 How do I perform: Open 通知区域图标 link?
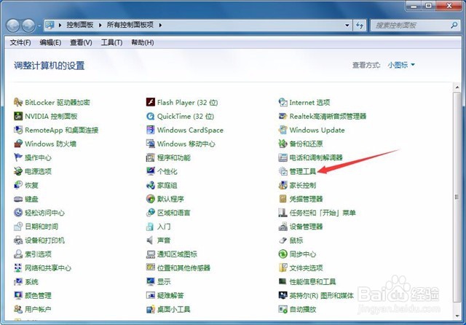177,254
